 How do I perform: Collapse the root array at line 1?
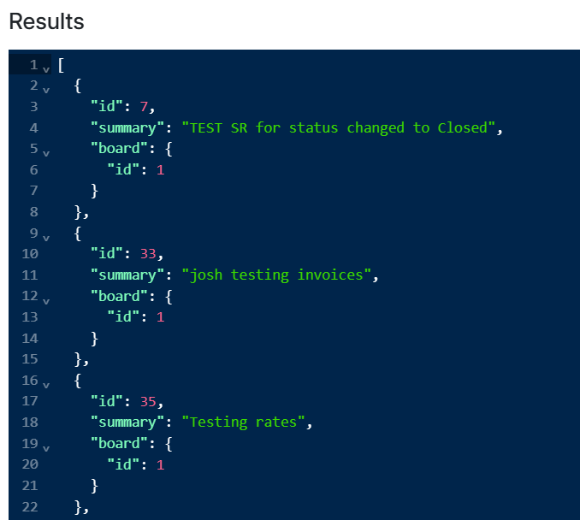pos(46,68)
